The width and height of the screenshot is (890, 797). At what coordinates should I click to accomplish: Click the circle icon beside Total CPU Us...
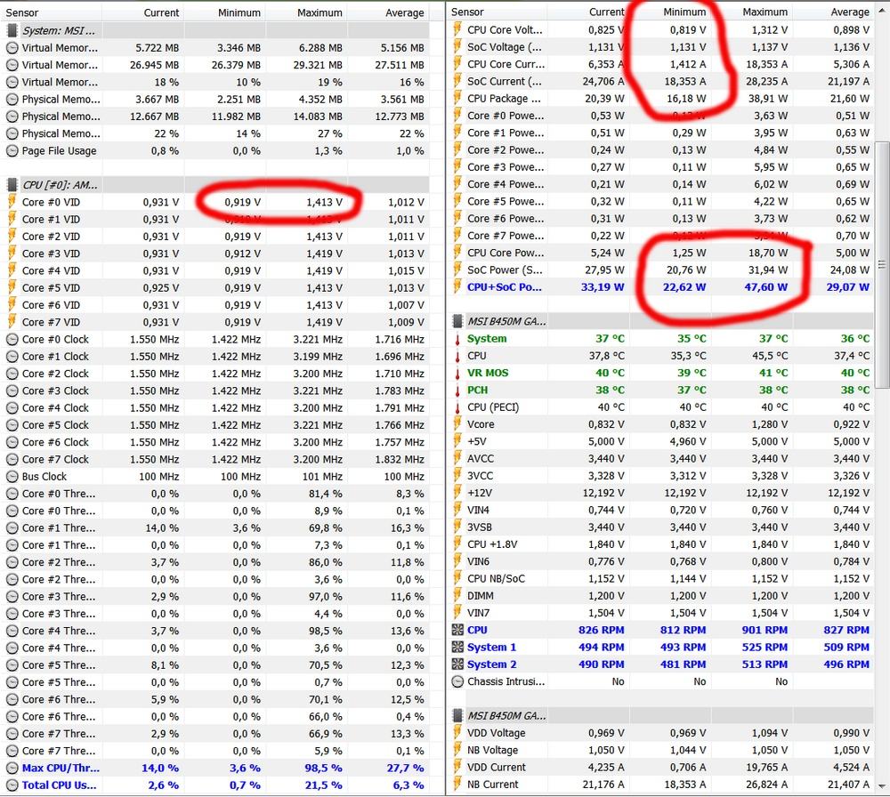[x=12, y=785]
